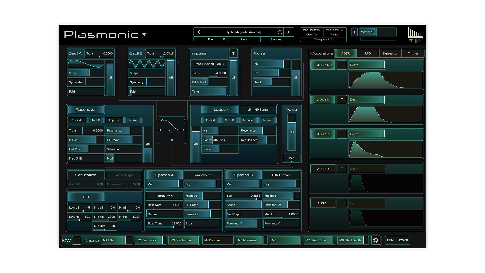This screenshot has width=485, height=273.
Task: Switch to the LFO modulators tab
Action: 368,53
